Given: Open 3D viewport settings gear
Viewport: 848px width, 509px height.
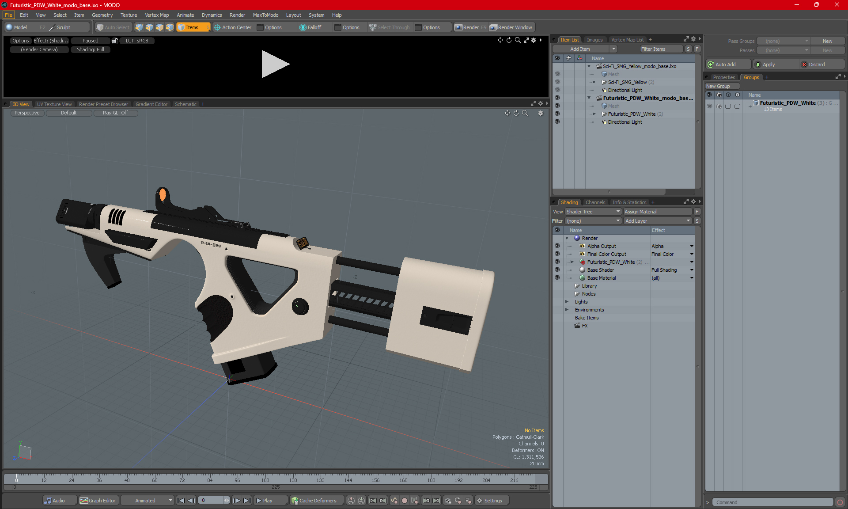Looking at the screenshot, I should [x=541, y=113].
